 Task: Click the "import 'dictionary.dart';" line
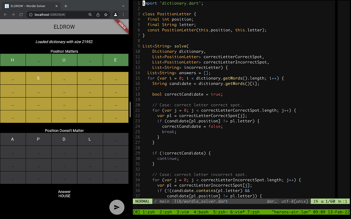(x=173, y=3)
